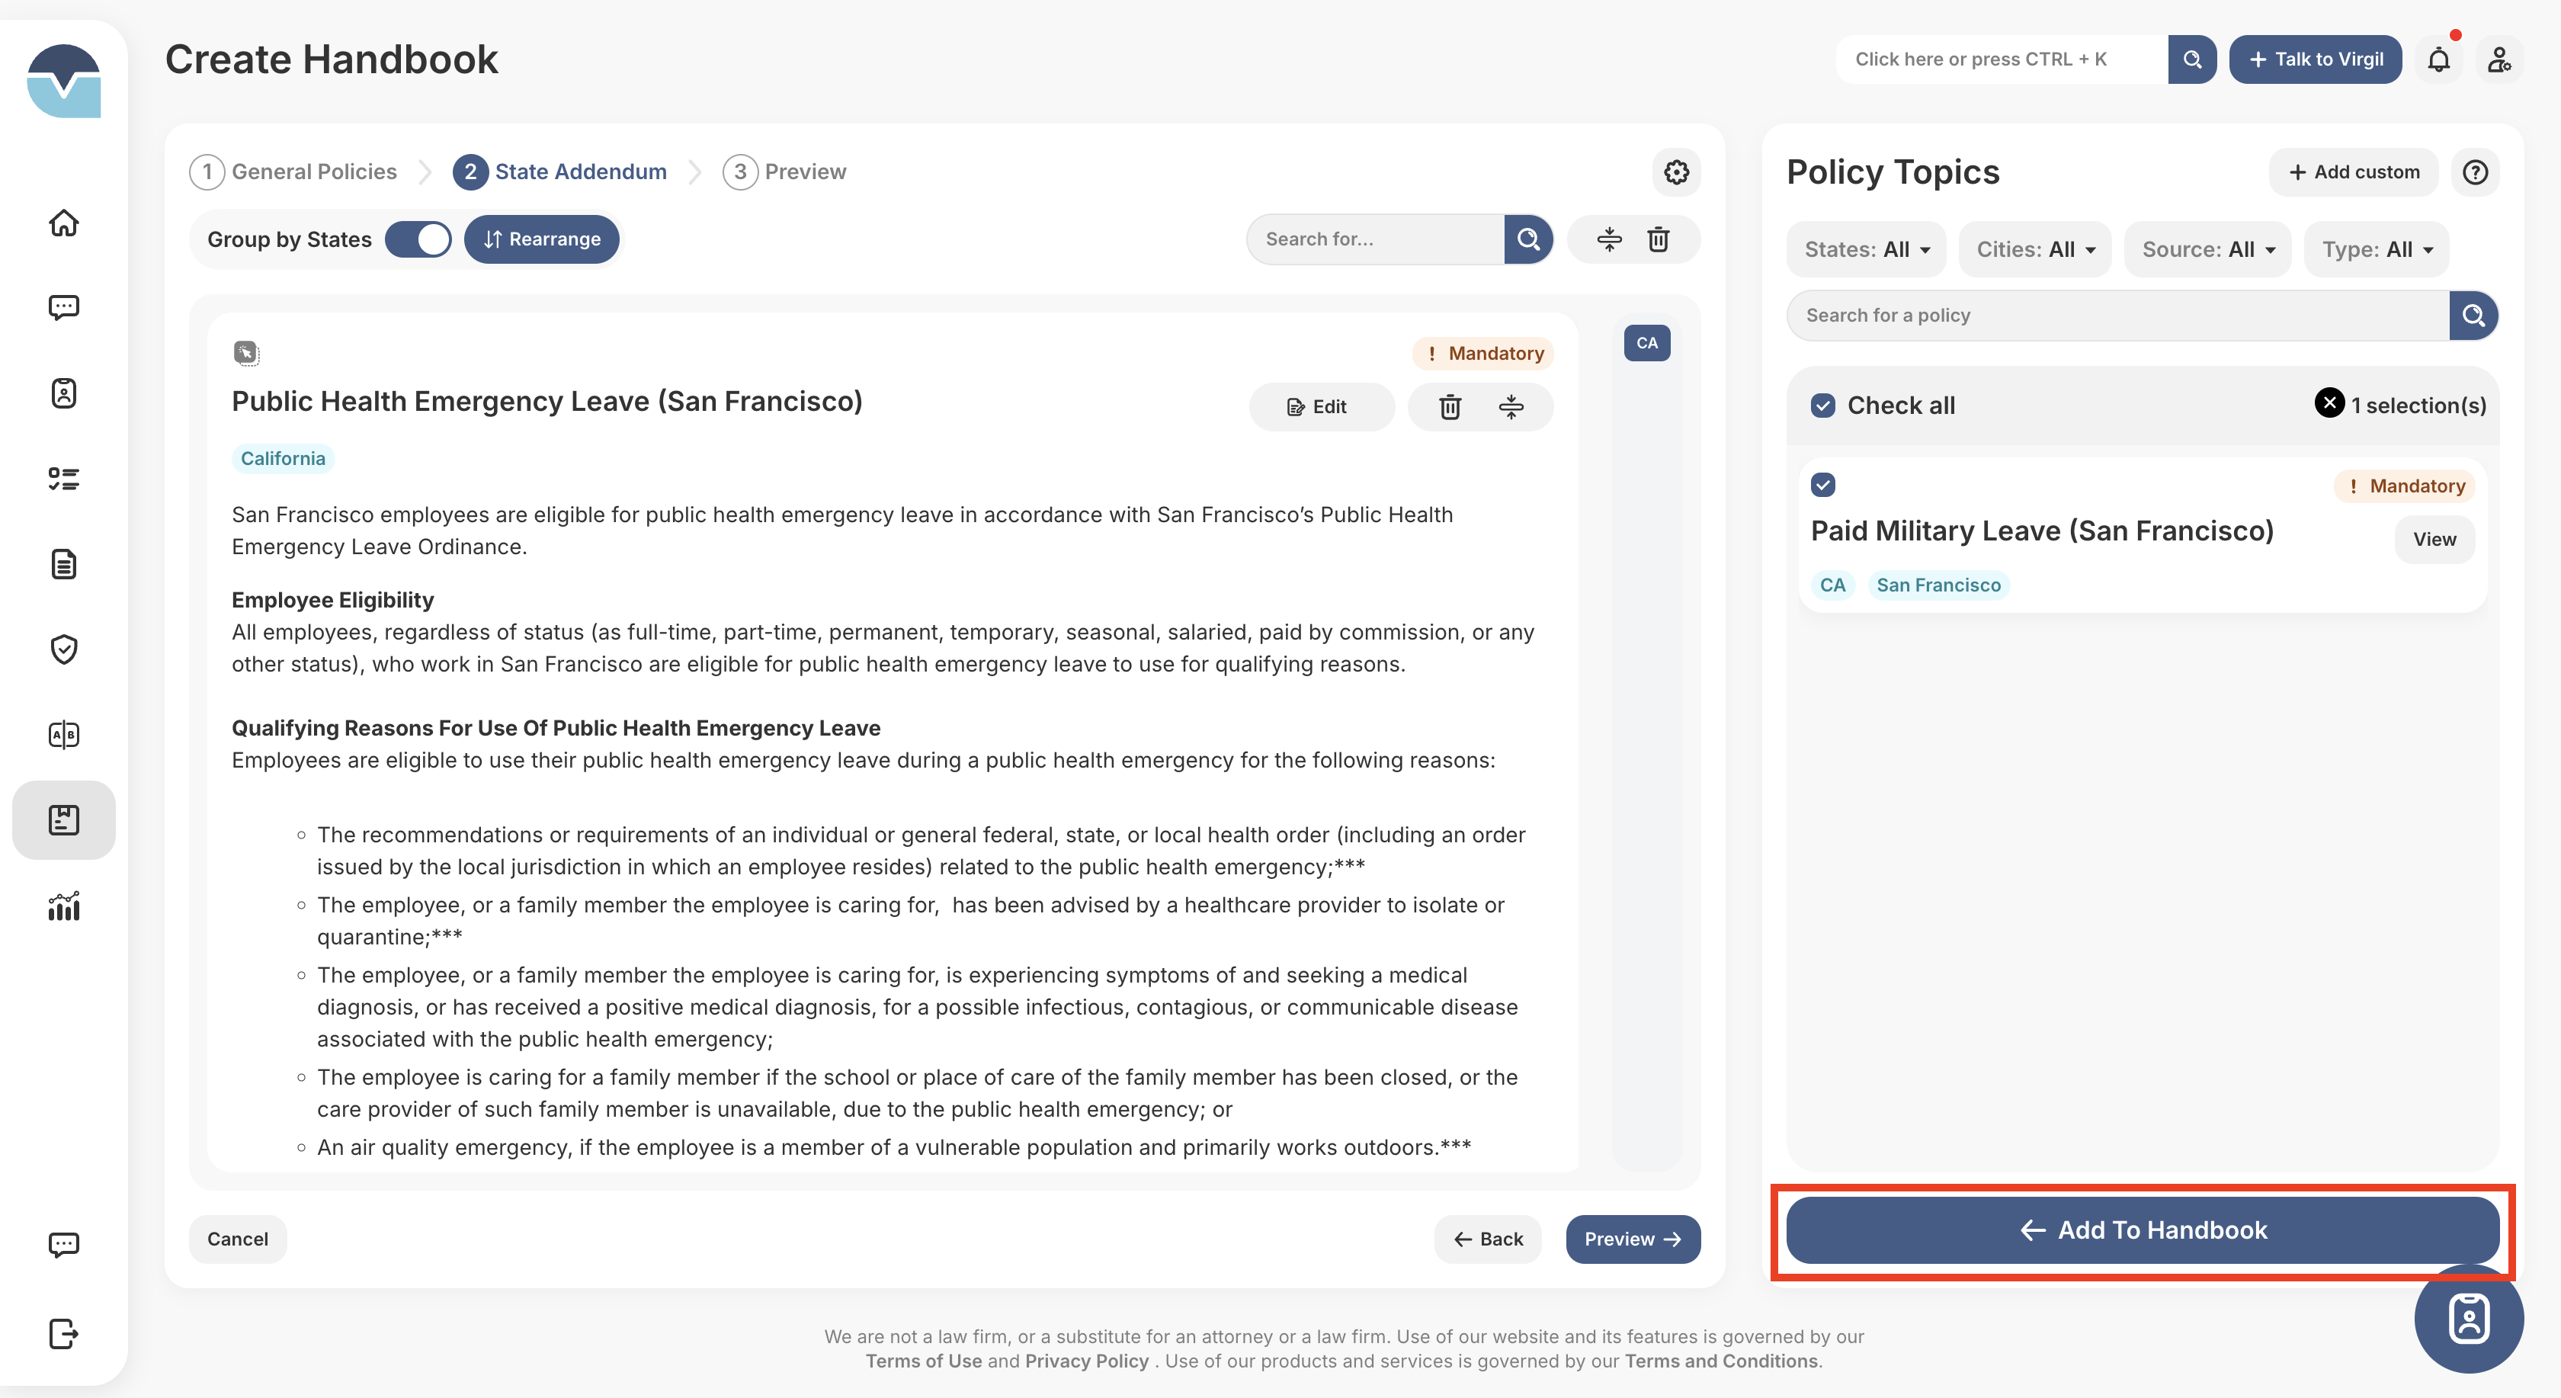2561x1398 pixels.
Task: Go to the Preview step tab
Action: pyautogui.click(x=785, y=172)
